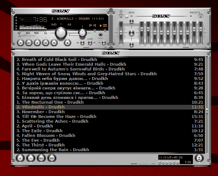Click the mini play button in playlist footer
The width and height of the screenshot is (218, 176).
[x=163, y=162]
